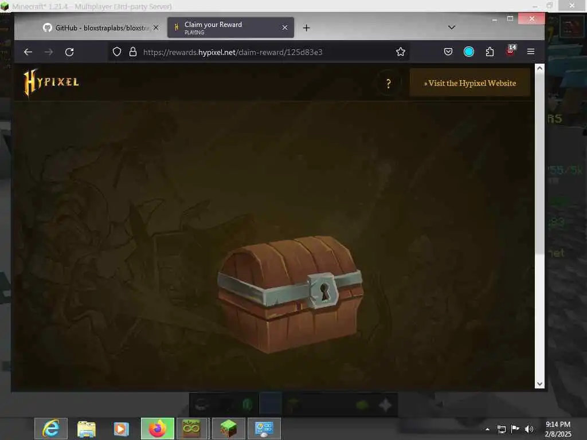Maximize the Firefox window
Screen dimensions: 587x440
coord(510,18)
